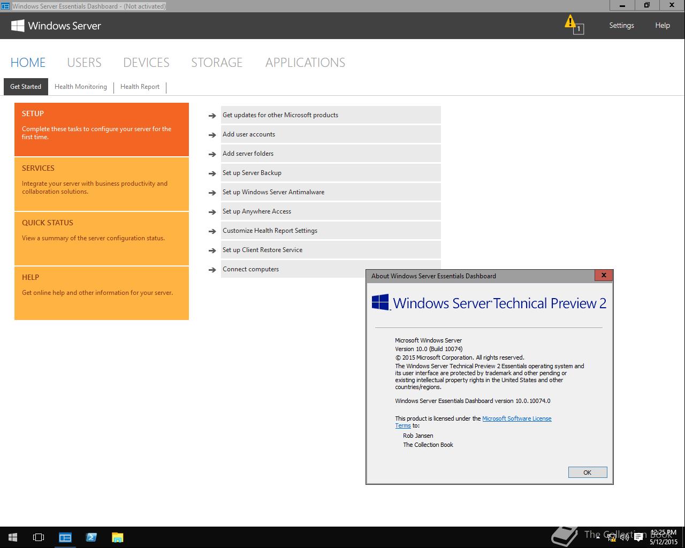Click the taskbar clock showing 5/12/2015

pos(664,537)
